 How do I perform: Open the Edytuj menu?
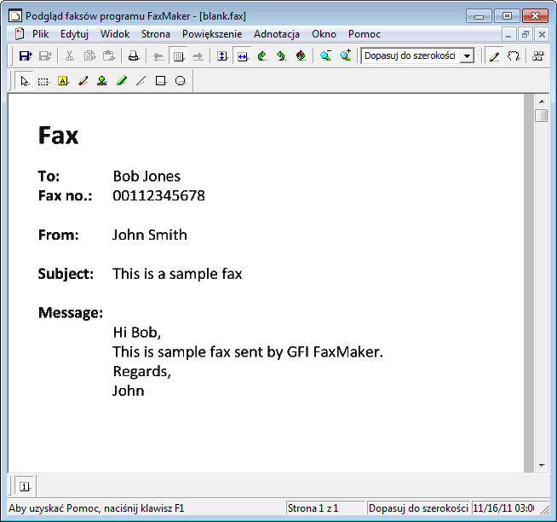pyautogui.click(x=74, y=34)
